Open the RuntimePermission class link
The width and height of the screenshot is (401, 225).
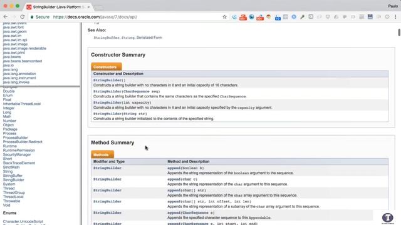19,150
